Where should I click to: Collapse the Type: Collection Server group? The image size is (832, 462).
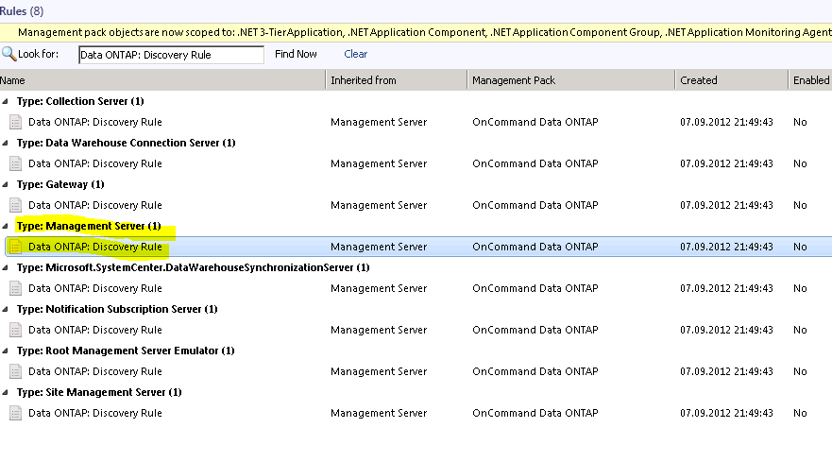pos(7,101)
